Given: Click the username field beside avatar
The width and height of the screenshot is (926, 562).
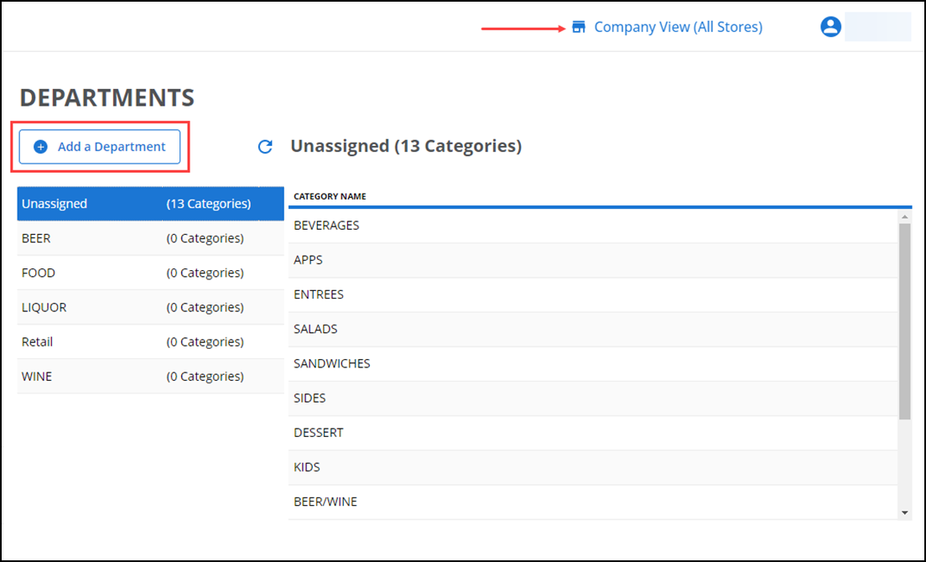Looking at the screenshot, I should 877,27.
